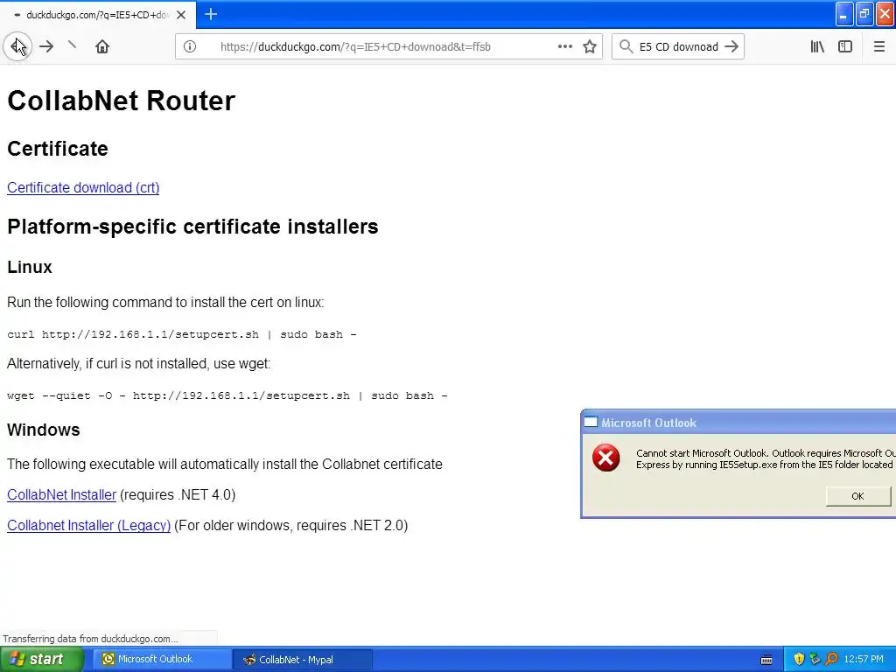This screenshot has width=896, height=672.
Task: Click the search field with 'E5 CD downoad'
Action: pos(678,47)
